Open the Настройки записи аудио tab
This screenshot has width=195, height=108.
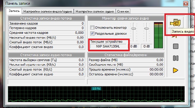(x=95, y=12)
